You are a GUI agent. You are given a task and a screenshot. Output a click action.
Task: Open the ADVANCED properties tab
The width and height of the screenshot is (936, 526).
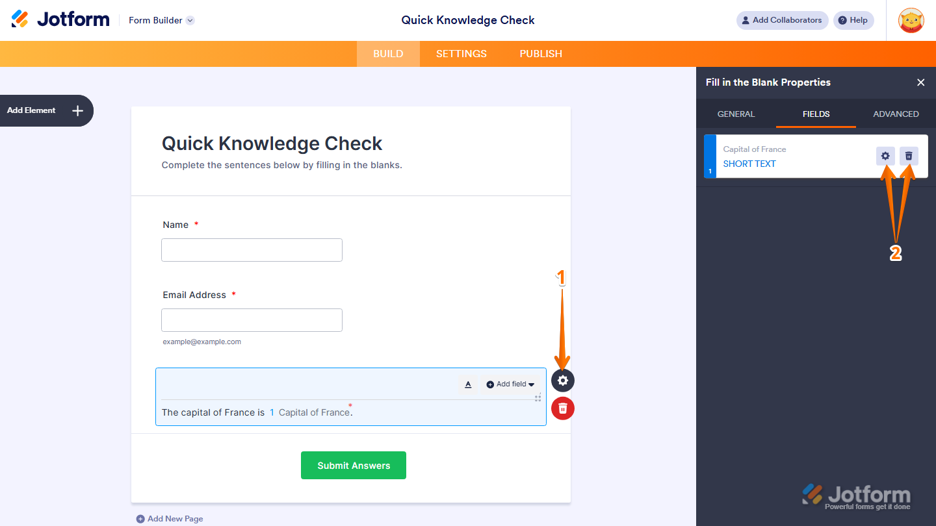coord(896,114)
